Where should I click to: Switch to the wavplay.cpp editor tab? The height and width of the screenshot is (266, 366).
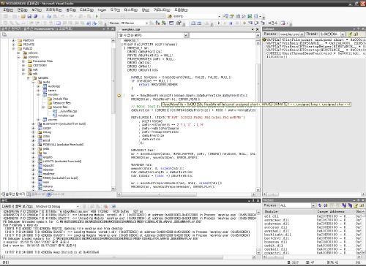pyautogui.click(x=131, y=29)
